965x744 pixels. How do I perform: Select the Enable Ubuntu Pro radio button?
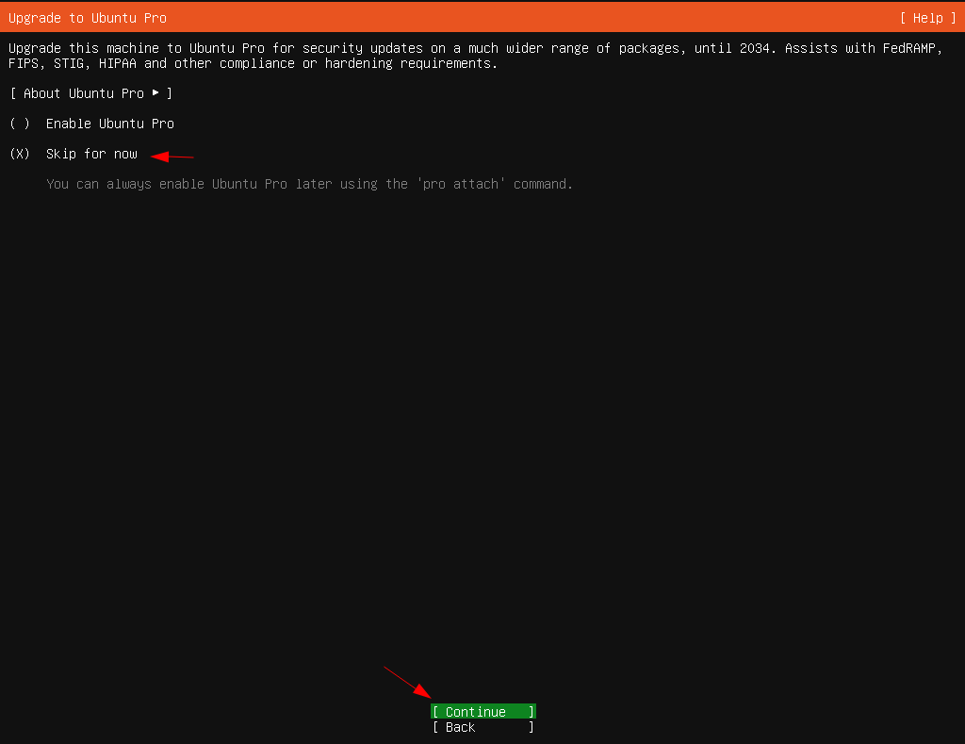click(20, 124)
